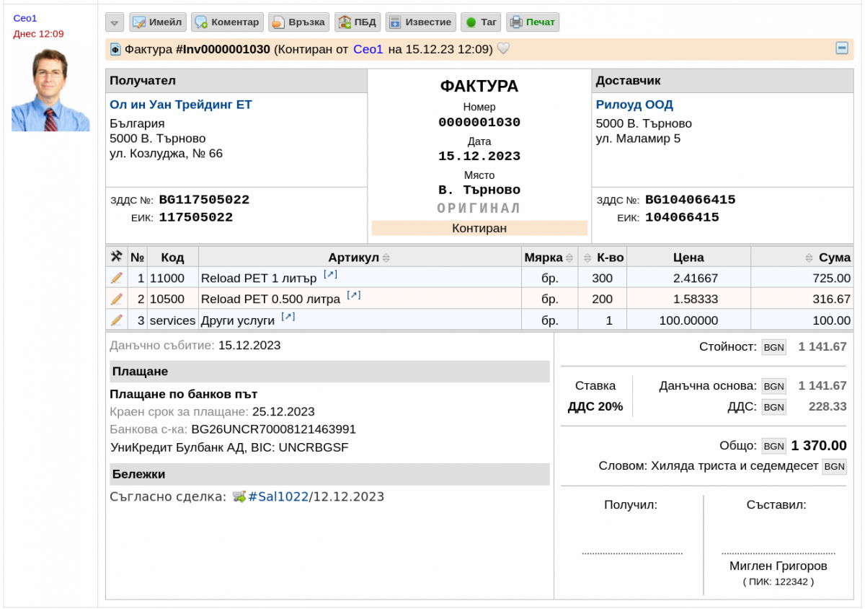Click the invoice document icon in the title bar
Image resolution: width=865 pixels, height=609 pixels.
pos(115,50)
